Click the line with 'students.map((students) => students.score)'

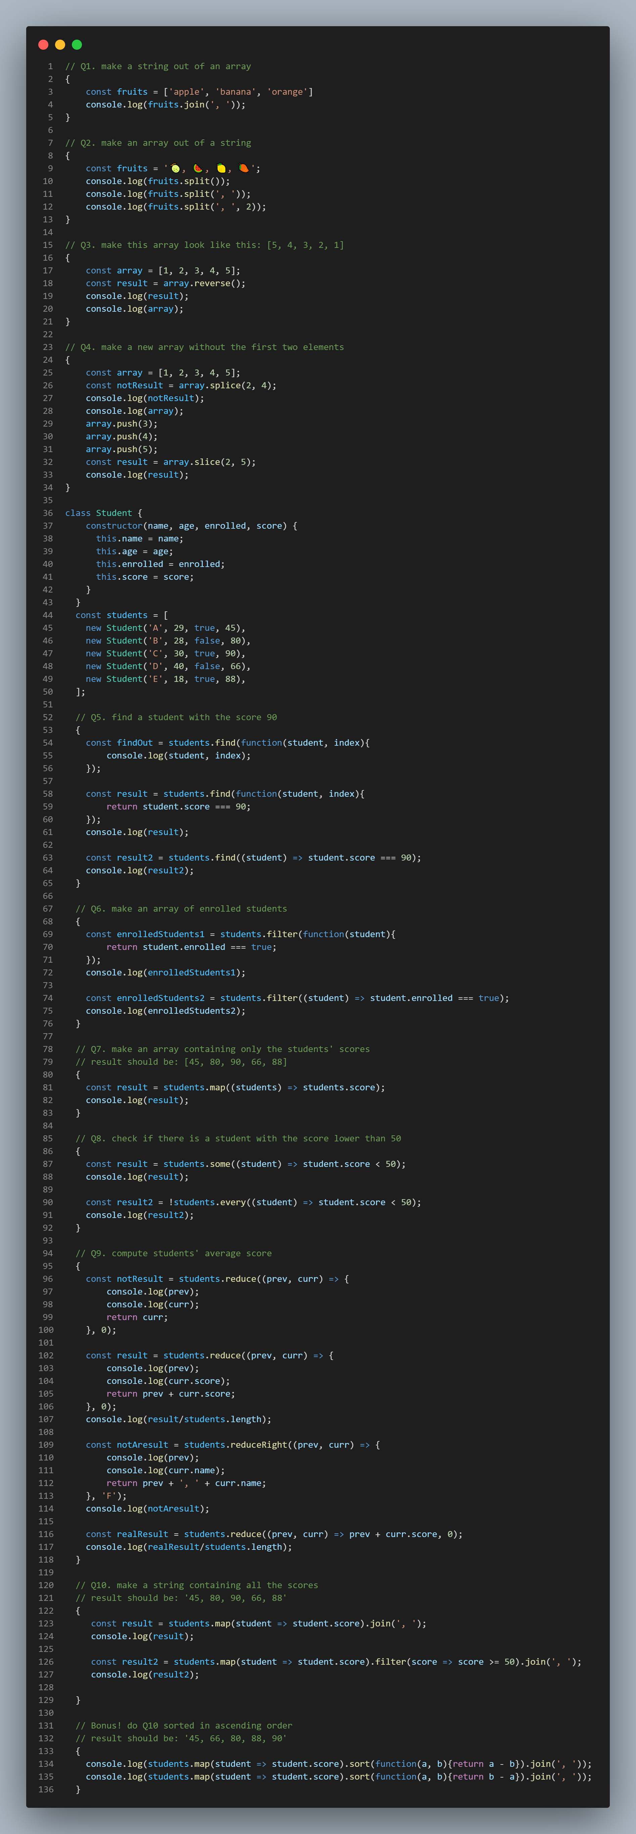coord(235,1088)
